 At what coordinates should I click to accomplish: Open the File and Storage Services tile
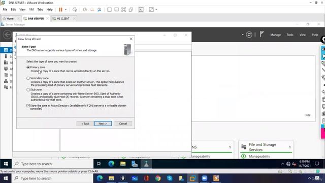pyautogui.click(x=266, y=147)
